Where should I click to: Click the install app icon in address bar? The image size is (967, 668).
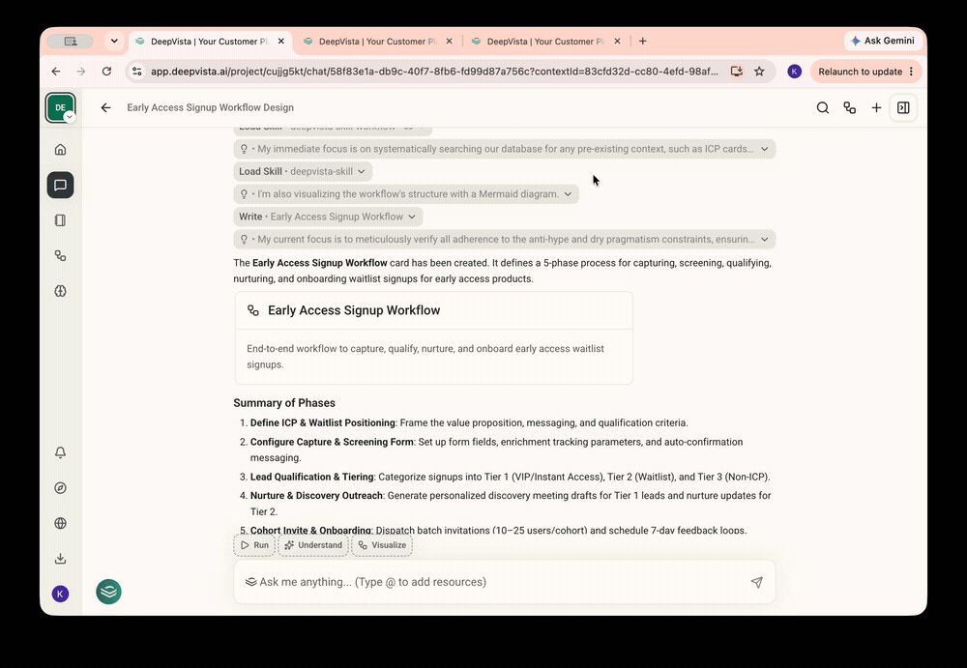(736, 72)
